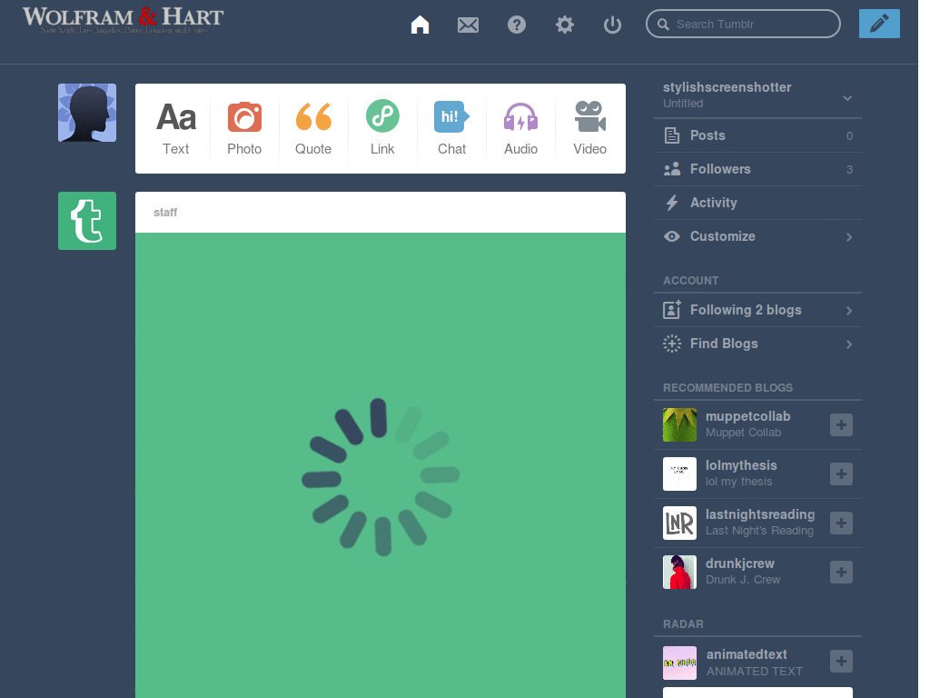
Task: Open the Messages envelope icon
Action: tap(468, 25)
